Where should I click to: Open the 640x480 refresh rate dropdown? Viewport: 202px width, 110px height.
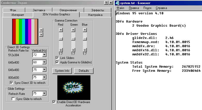(x=44, y=70)
